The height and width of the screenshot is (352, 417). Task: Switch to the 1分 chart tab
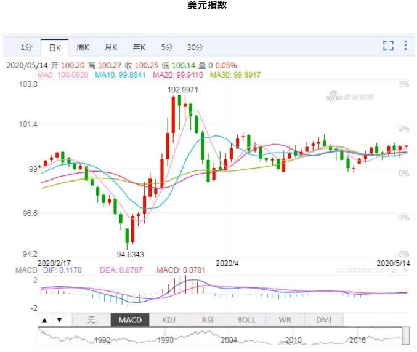[26, 47]
